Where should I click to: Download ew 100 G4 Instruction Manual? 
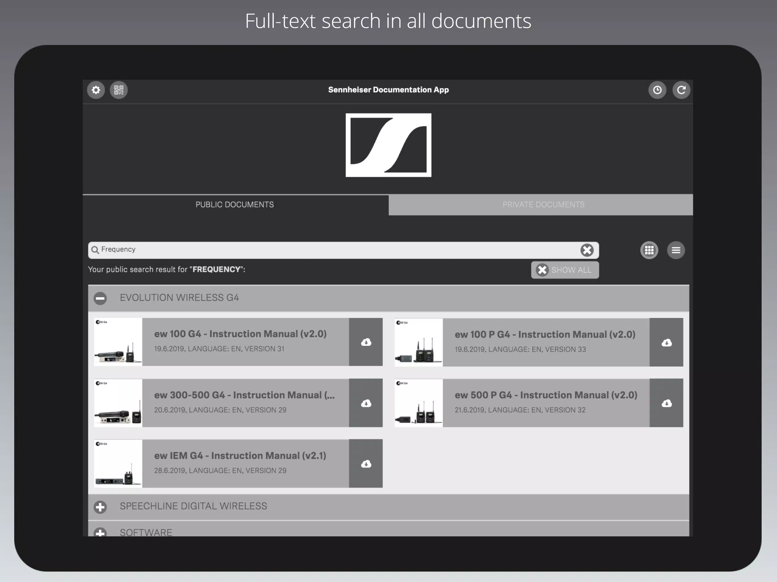pos(366,342)
